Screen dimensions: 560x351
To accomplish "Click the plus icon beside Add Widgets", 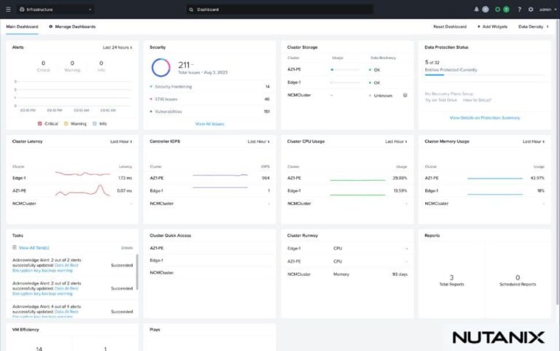I will [478, 26].
